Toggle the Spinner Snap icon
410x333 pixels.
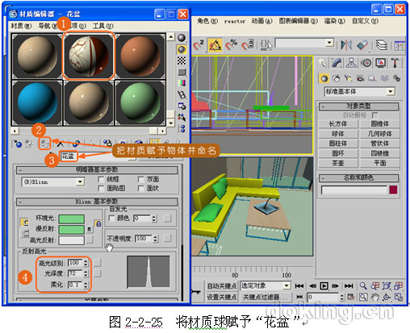(x=248, y=45)
